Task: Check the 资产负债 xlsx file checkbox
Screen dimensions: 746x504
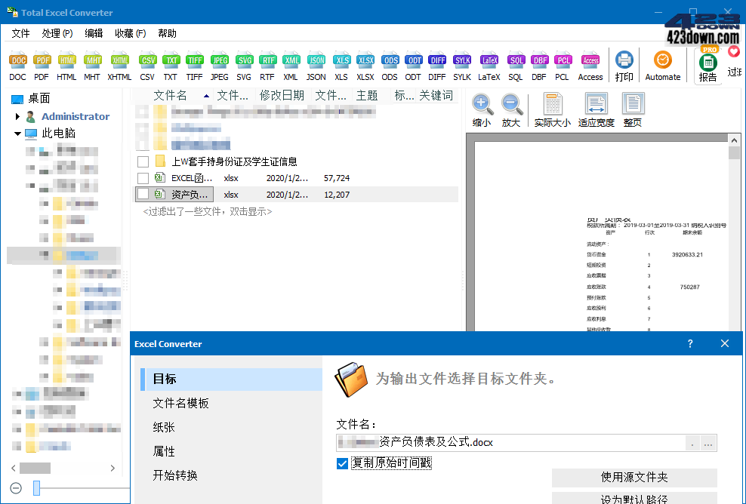Action: click(x=142, y=194)
